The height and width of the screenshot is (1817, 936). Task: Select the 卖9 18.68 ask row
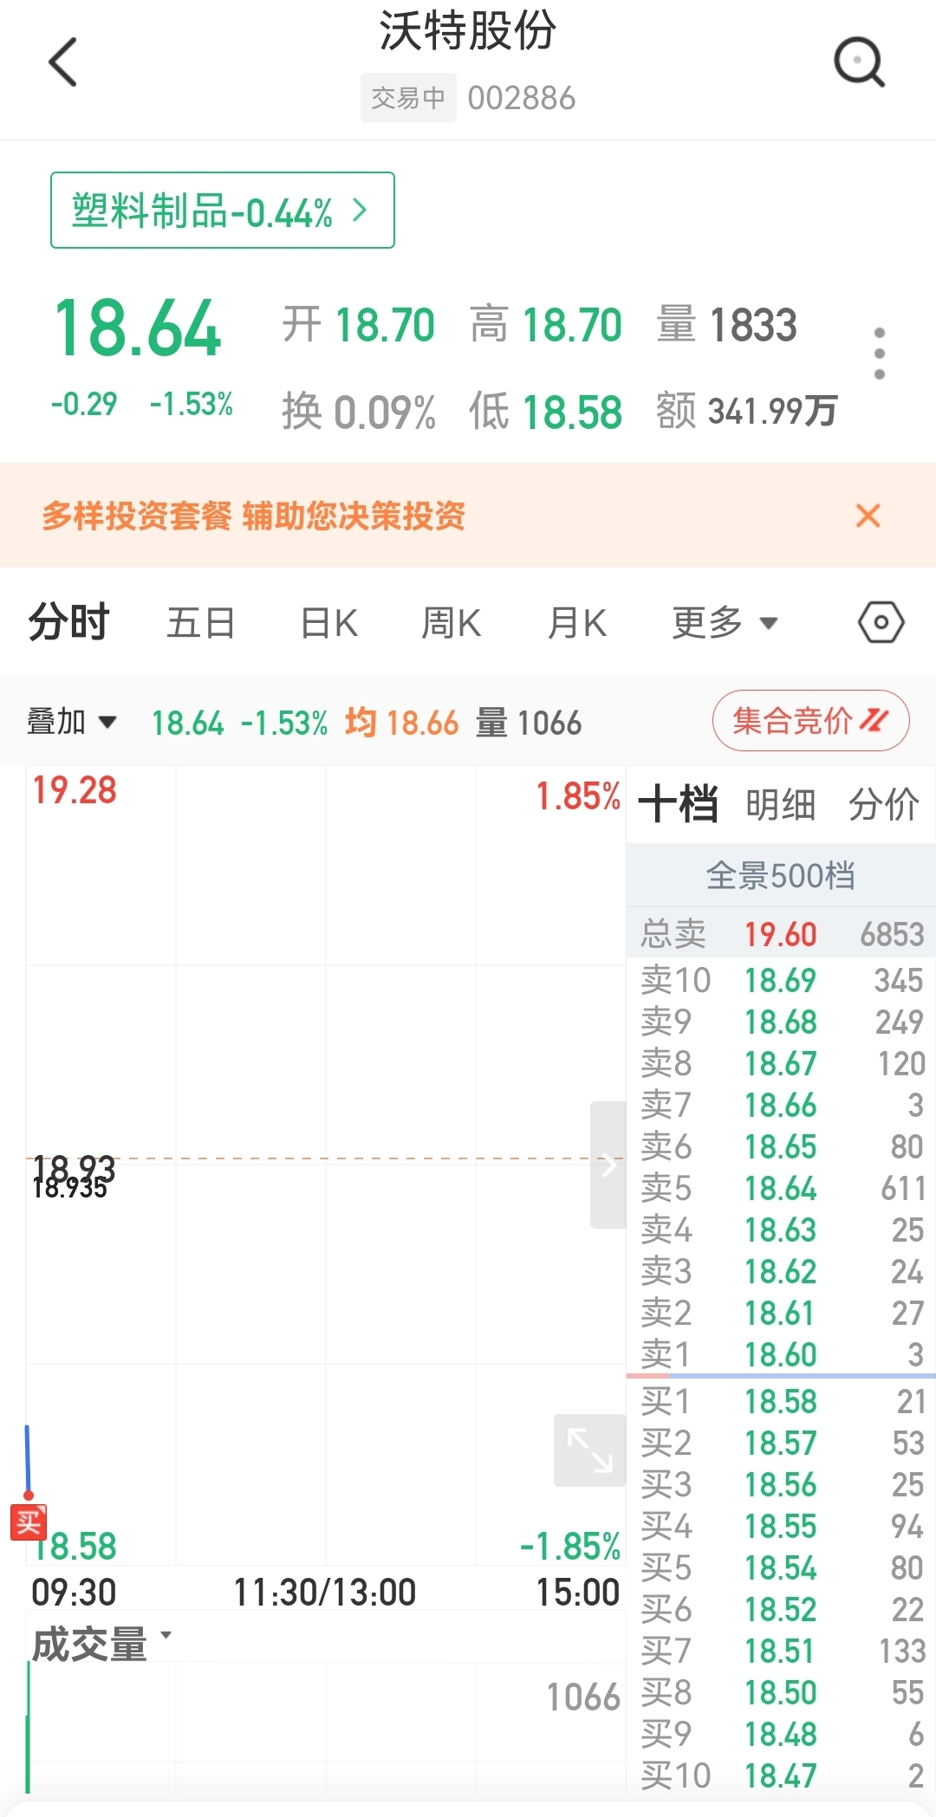(x=781, y=1022)
